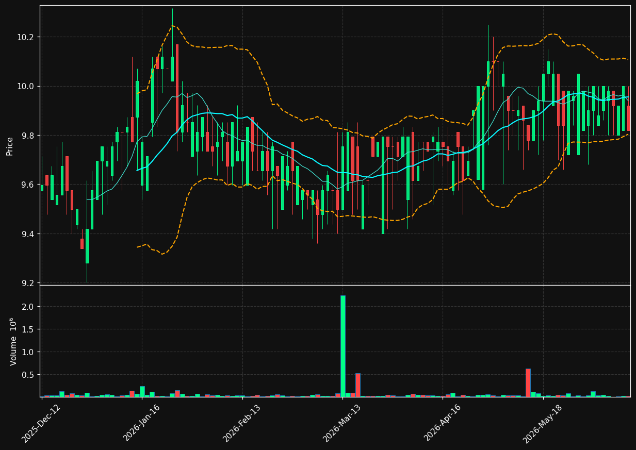636x450 pixels.
Task: Click the red volume bar beside the tallest green bar
Action: 358,385
